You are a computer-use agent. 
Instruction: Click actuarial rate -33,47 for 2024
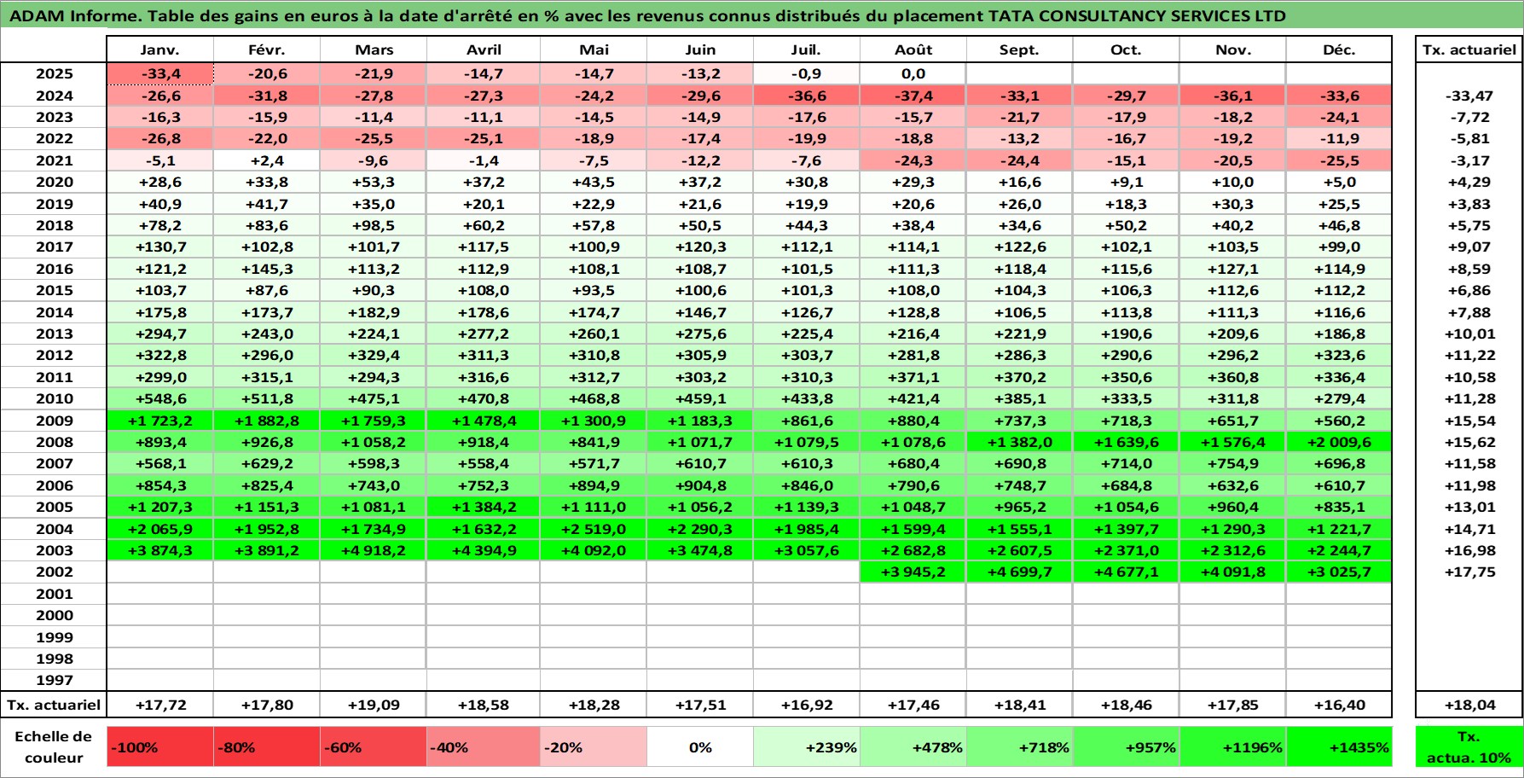point(1469,96)
